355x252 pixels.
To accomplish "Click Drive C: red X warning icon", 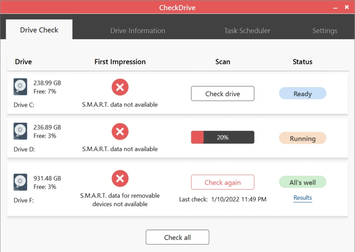I will [x=120, y=87].
